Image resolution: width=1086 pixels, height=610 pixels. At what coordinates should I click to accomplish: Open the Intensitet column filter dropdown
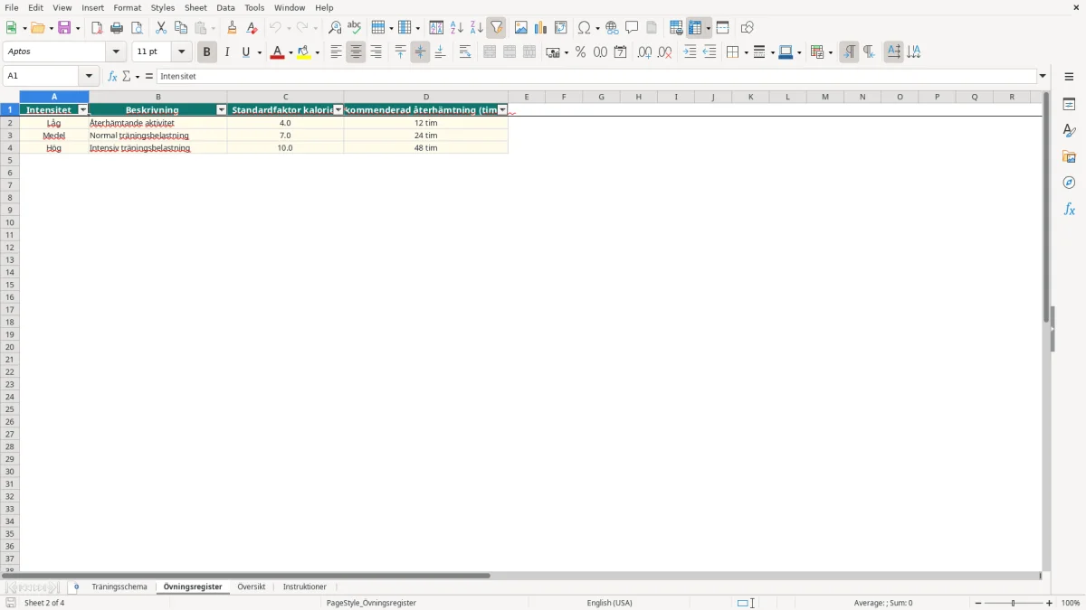point(83,110)
